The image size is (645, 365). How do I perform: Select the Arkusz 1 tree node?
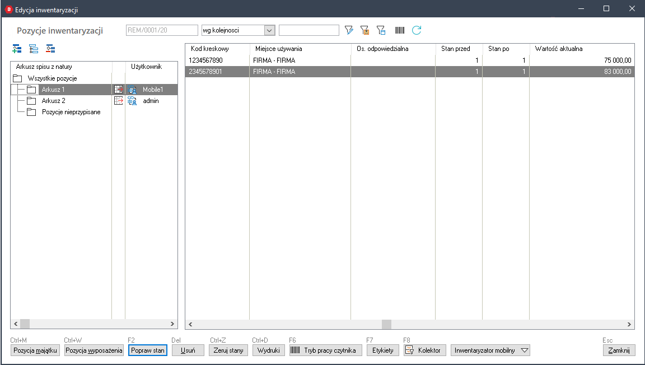pyautogui.click(x=53, y=90)
